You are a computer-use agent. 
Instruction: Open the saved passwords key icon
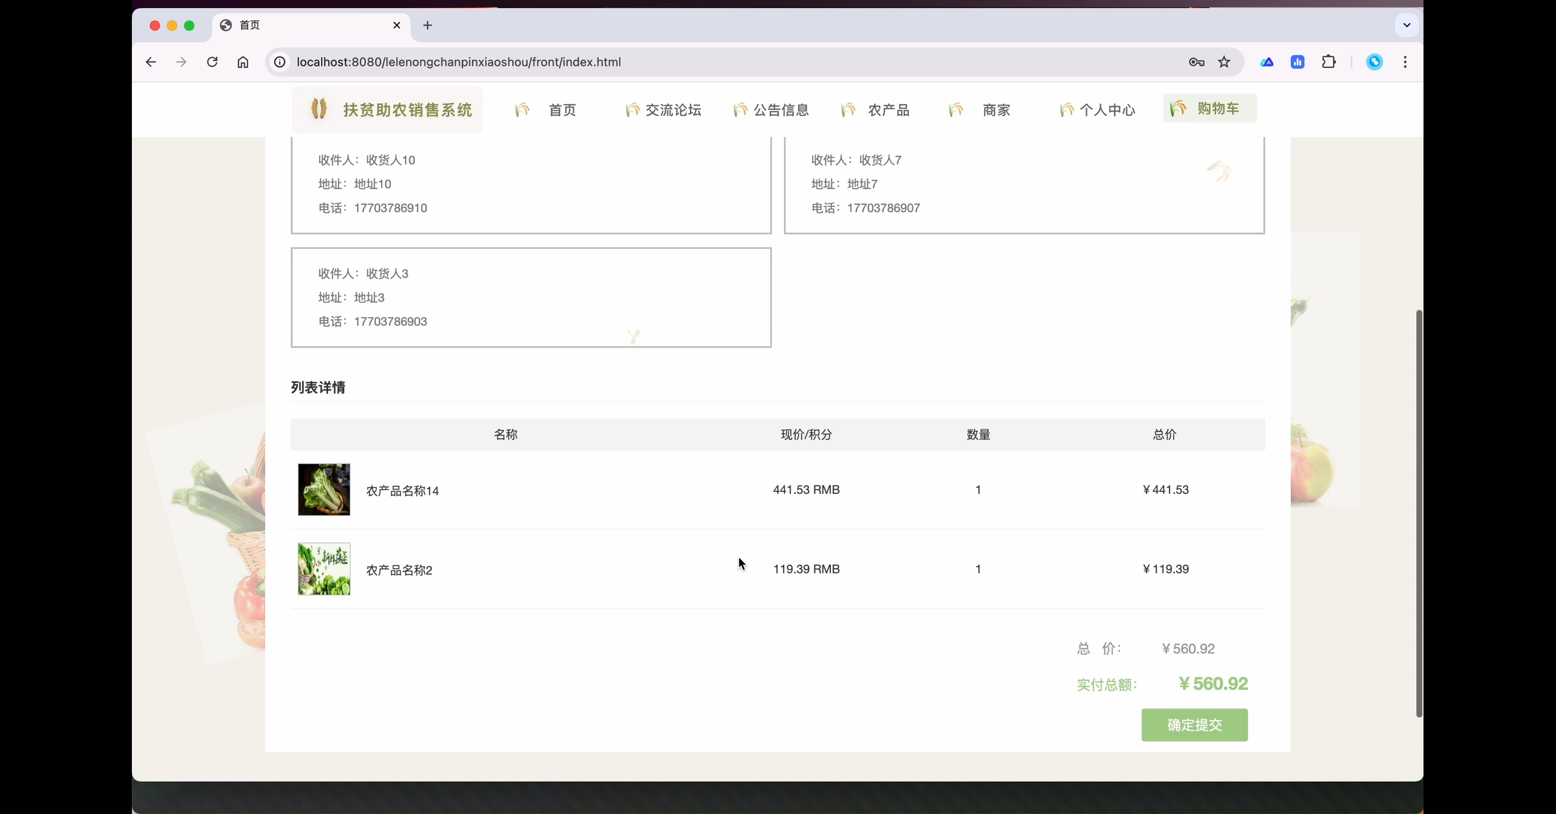point(1196,62)
